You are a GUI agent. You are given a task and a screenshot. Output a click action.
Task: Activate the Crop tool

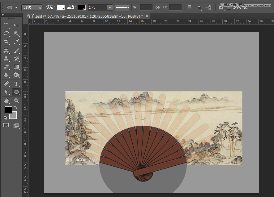click(6, 42)
